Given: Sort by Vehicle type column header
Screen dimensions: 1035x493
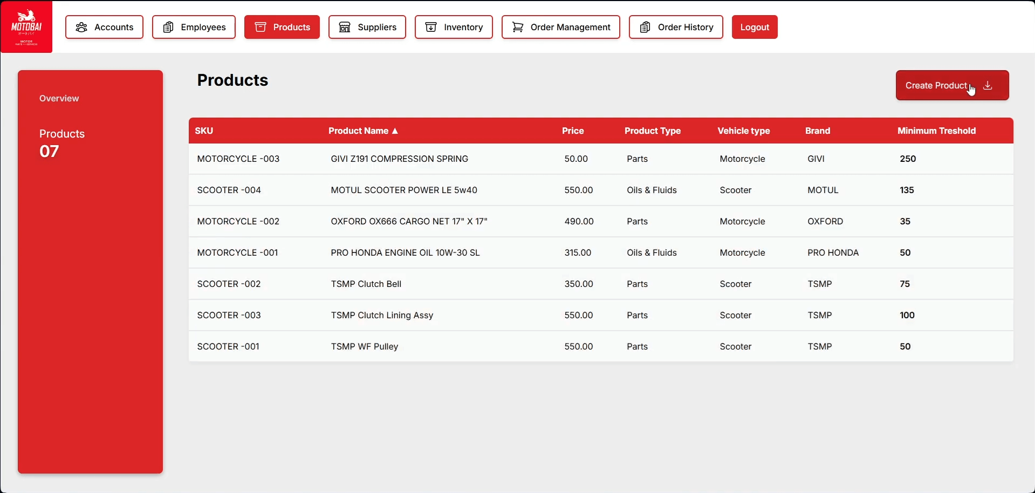Looking at the screenshot, I should [x=744, y=131].
